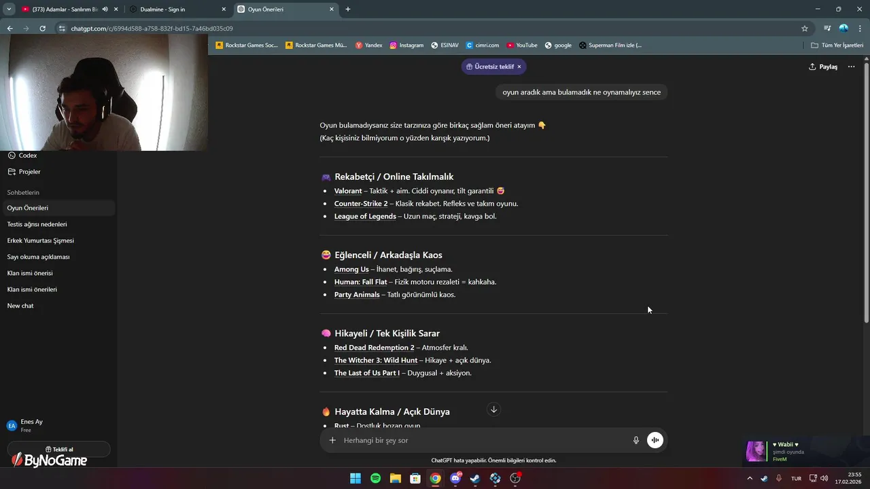
Task: Add attachment with the plus icon
Action: click(x=332, y=440)
